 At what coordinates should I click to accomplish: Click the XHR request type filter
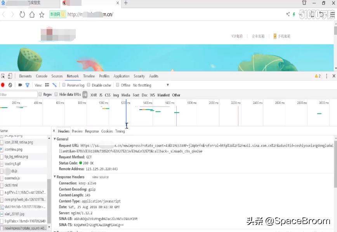tap(94, 95)
